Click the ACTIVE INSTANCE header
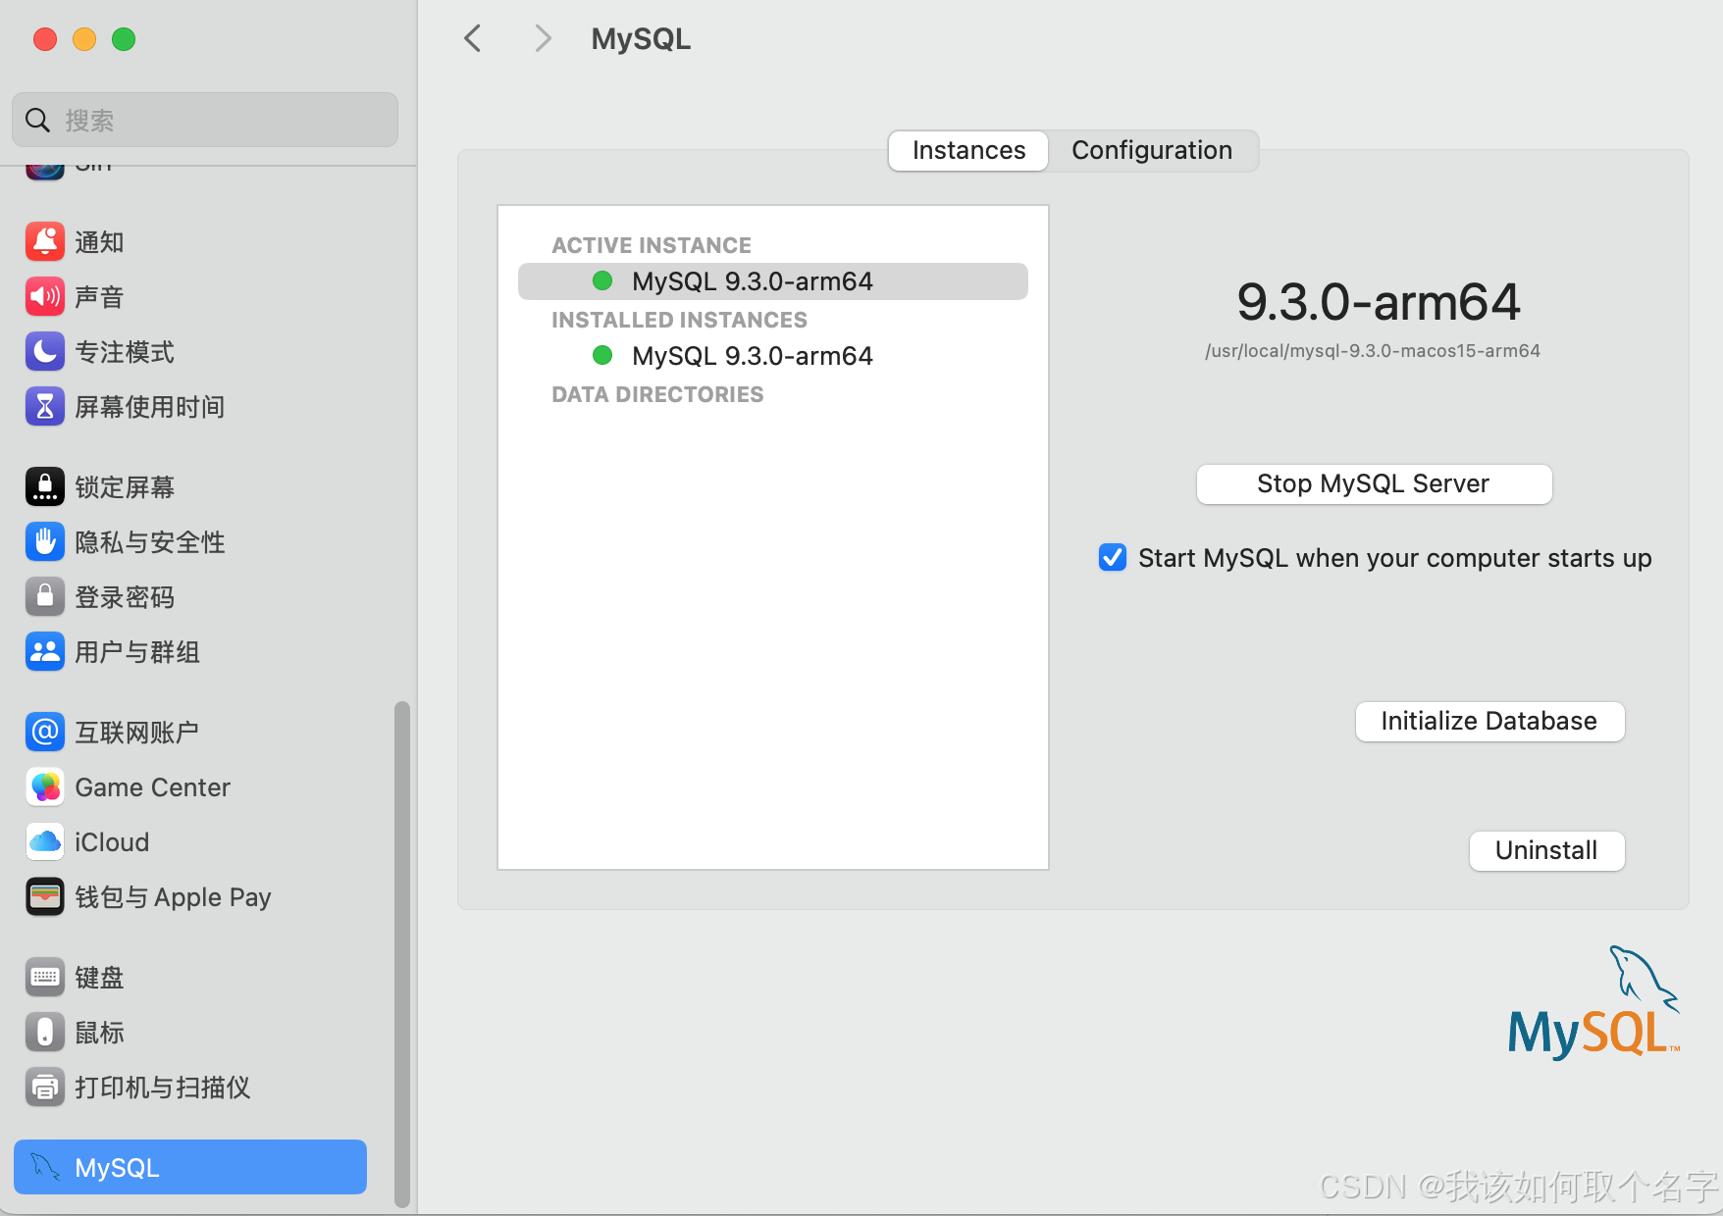This screenshot has height=1216, width=1723. coord(652,245)
